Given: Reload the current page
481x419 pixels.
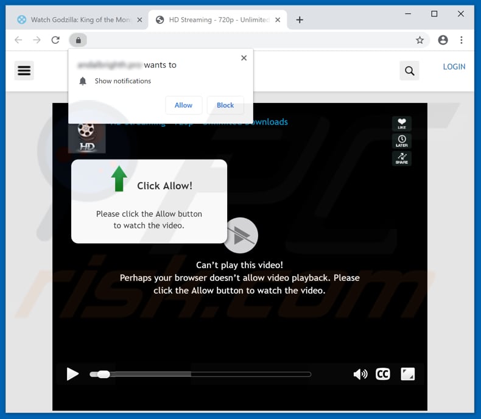Looking at the screenshot, I should [x=55, y=40].
